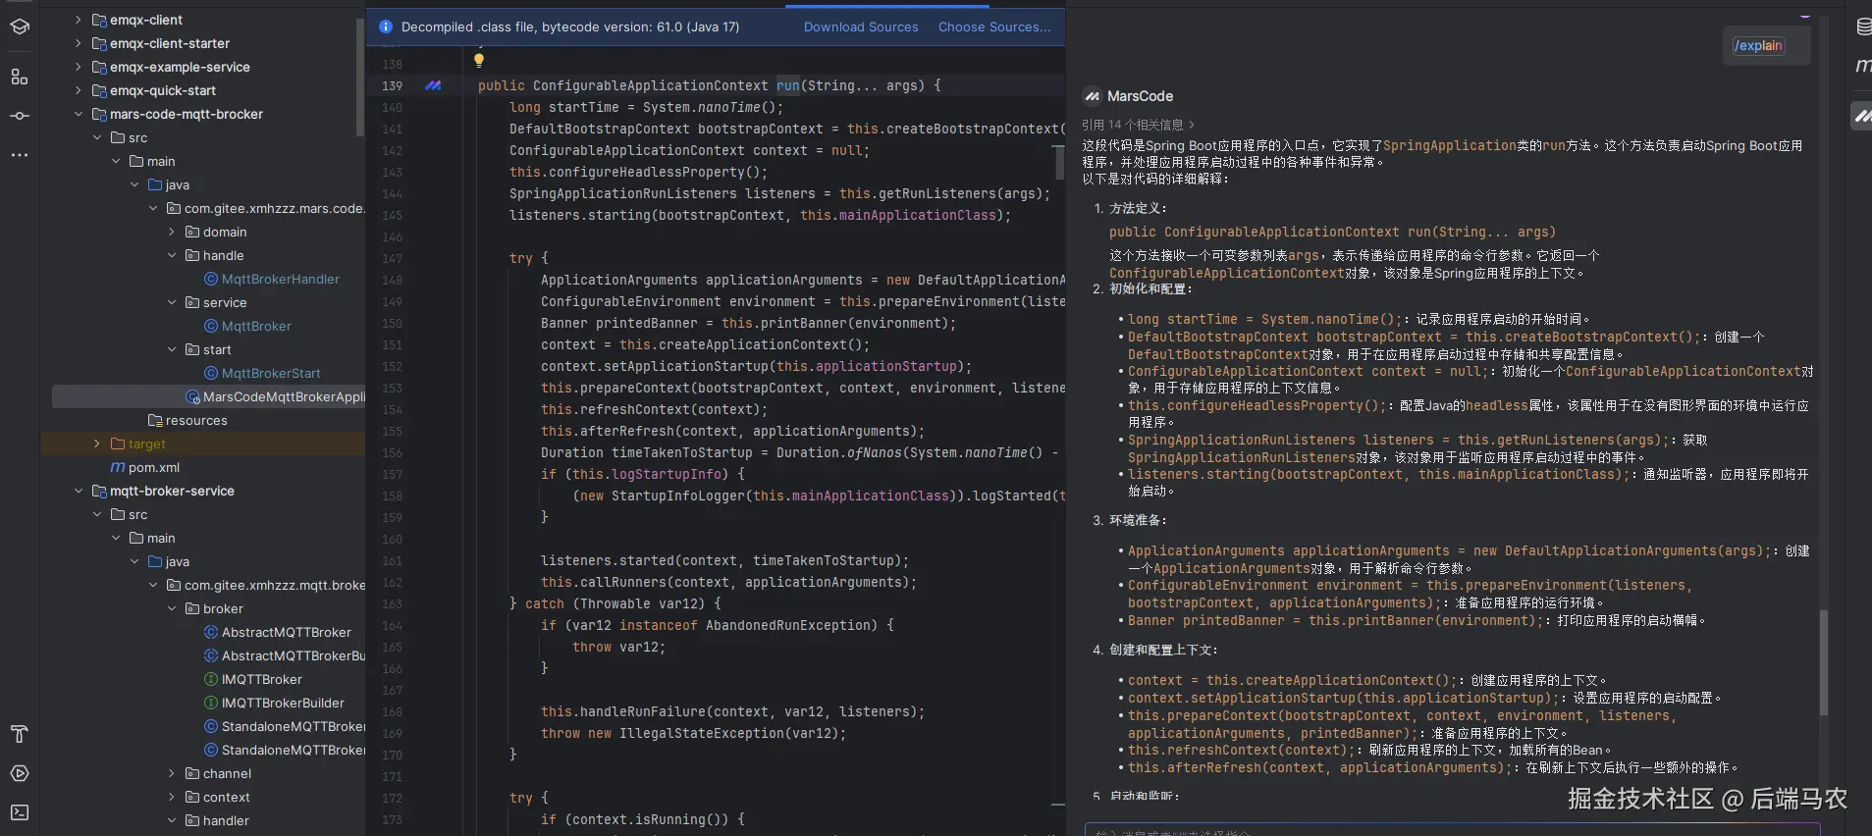
Task: Click the run method name on line 139
Action: pyautogui.click(x=788, y=85)
